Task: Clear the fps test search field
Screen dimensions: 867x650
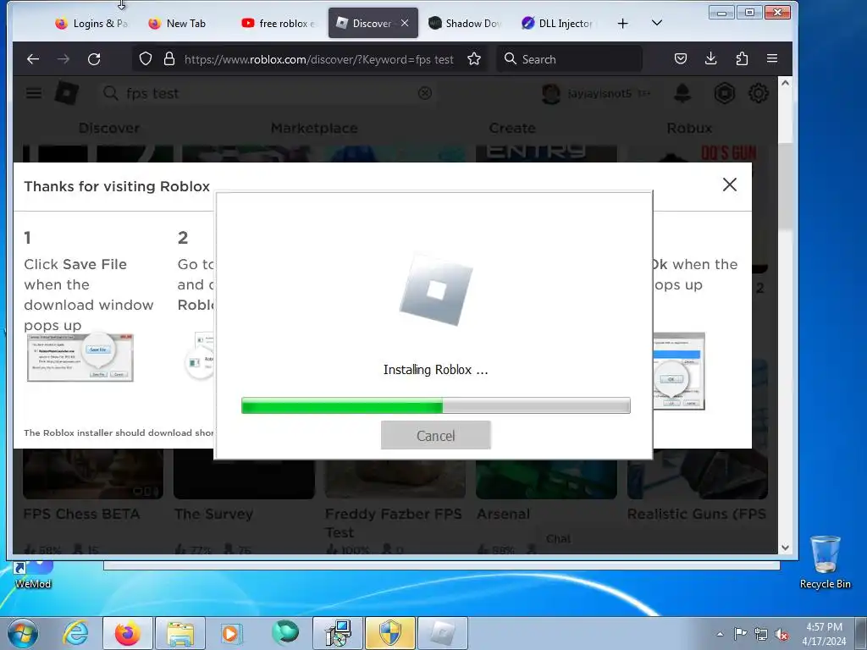Action: point(425,93)
